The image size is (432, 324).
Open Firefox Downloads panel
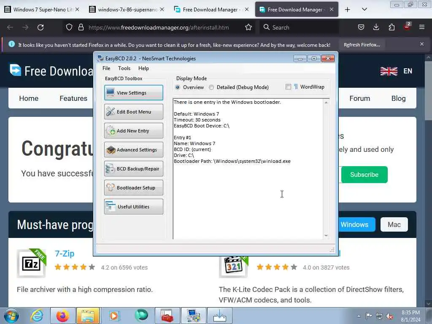coord(376,27)
